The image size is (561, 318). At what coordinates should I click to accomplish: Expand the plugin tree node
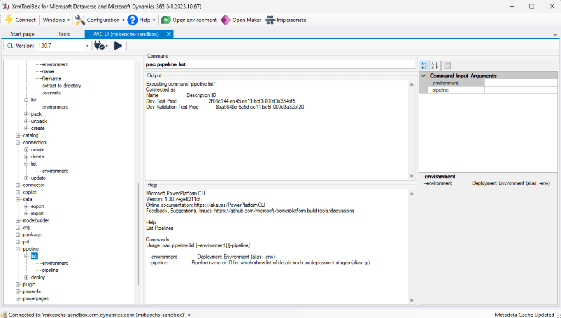tap(18, 285)
